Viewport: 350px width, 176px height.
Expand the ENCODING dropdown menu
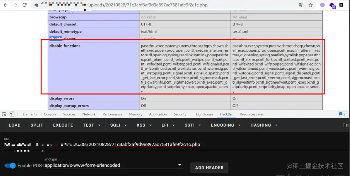pos(226,125)
